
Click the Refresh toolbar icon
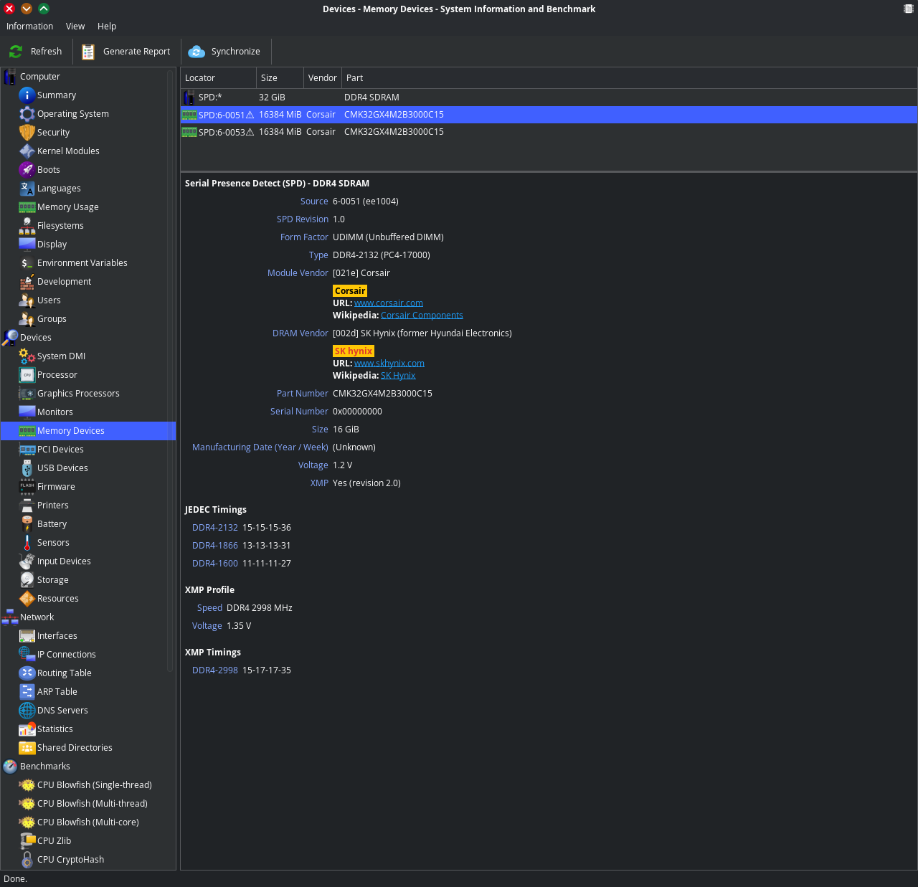[16, 52]
